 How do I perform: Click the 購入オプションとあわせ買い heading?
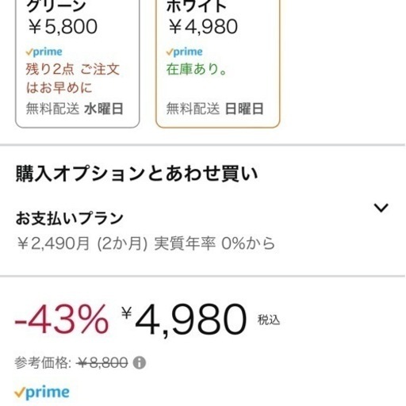coord(136,174)
